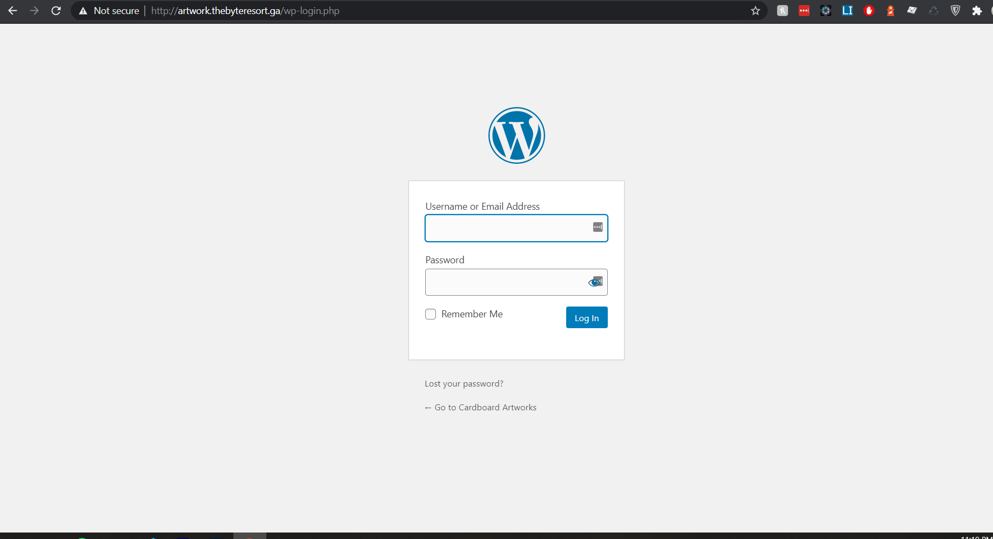This screenshot has height=539, width=993.
Task: Click the AdBlock red stop-hand extension
Action: coord(869,11)
